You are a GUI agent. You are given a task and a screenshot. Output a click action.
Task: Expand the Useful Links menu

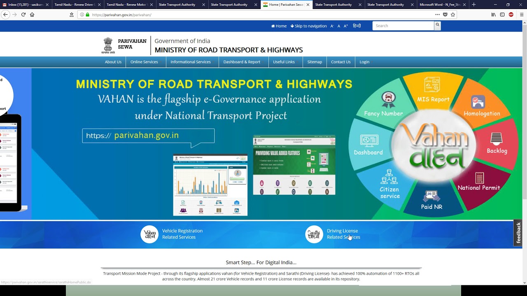click(284, 62)
